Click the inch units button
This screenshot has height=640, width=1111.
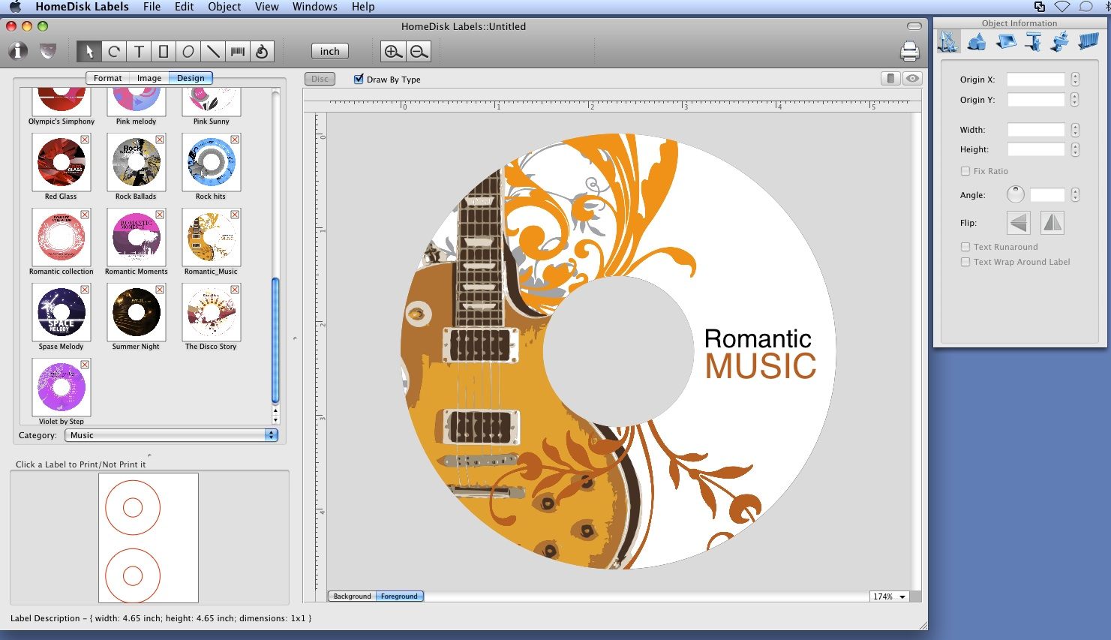tap(329, 51)
